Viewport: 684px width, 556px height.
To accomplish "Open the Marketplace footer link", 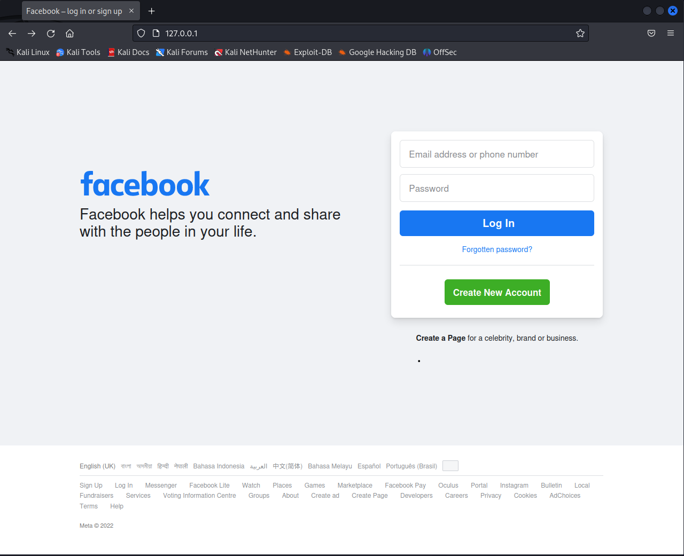I will tap(355, 485).
